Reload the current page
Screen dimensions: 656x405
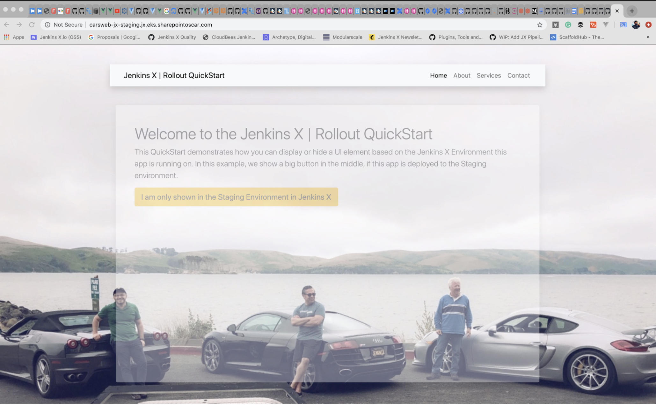pyautogui.click(x=32, y=25)
